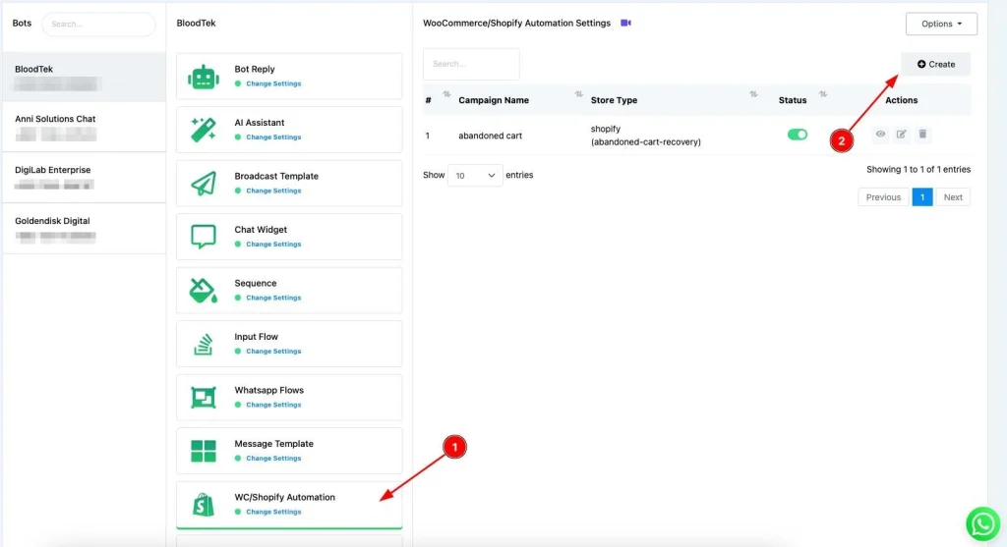Click Change Settings under Whatsapp Flows

273,405
